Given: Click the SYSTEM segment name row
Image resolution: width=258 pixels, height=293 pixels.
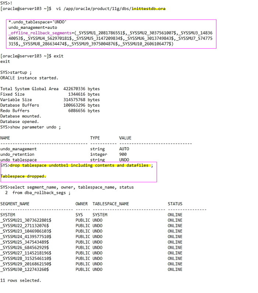Looking at the screenshot, I should tap(8, 215).
